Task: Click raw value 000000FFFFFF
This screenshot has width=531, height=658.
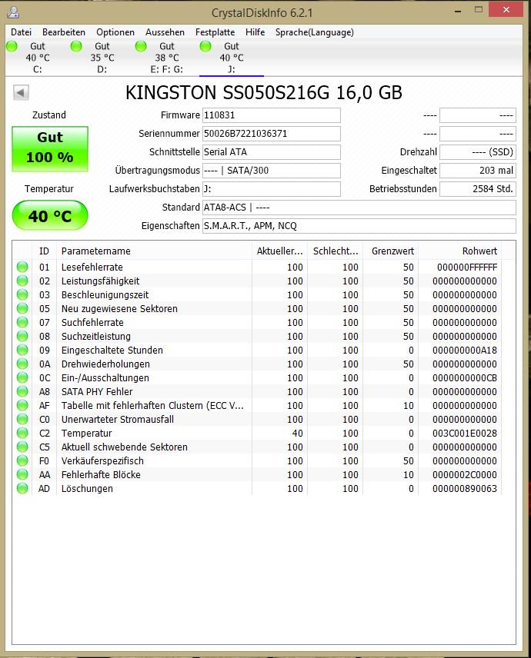Action: click(x=466, y=268)
